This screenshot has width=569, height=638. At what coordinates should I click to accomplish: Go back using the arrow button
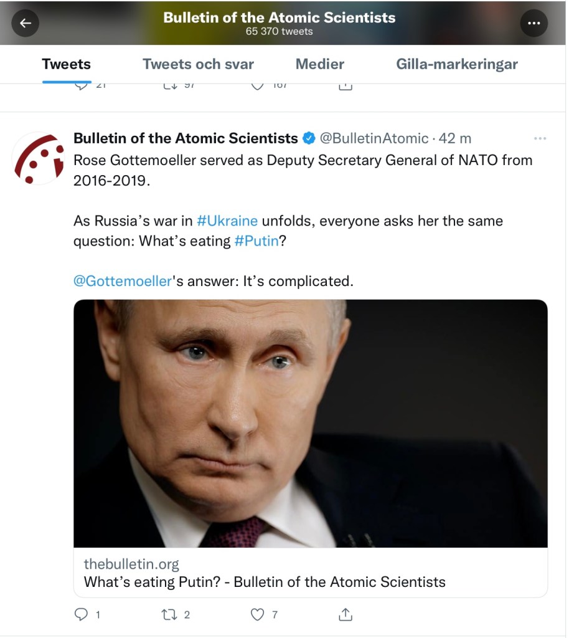[26, 24]
